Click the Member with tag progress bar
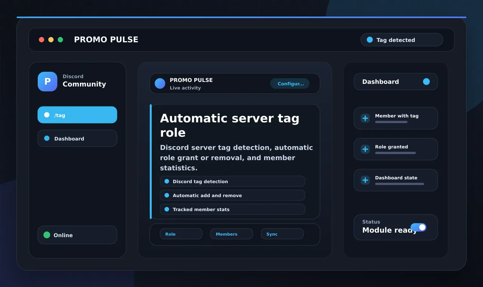This screenshot has width=483, height=287. point(391,122)
